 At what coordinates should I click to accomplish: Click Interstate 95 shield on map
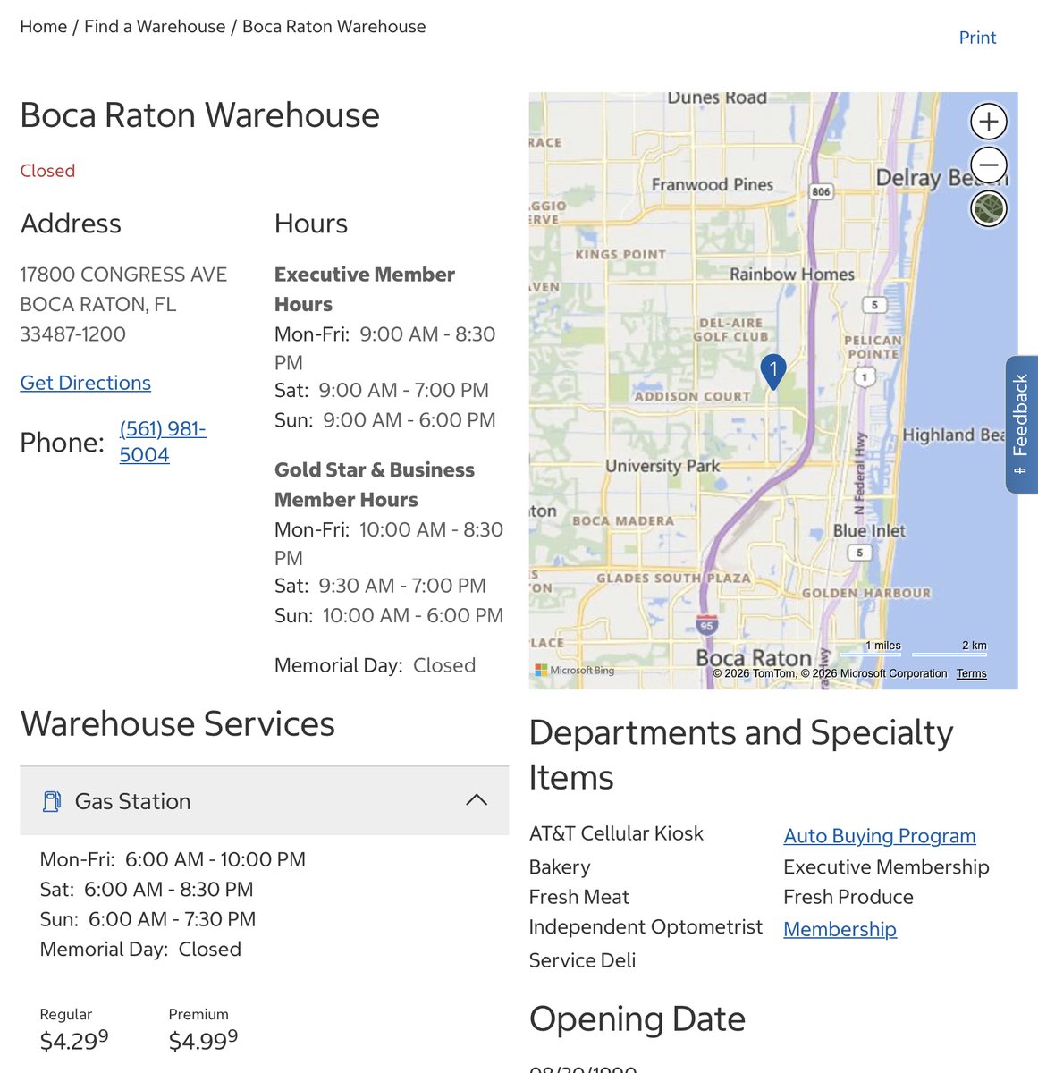coord(706,625)
